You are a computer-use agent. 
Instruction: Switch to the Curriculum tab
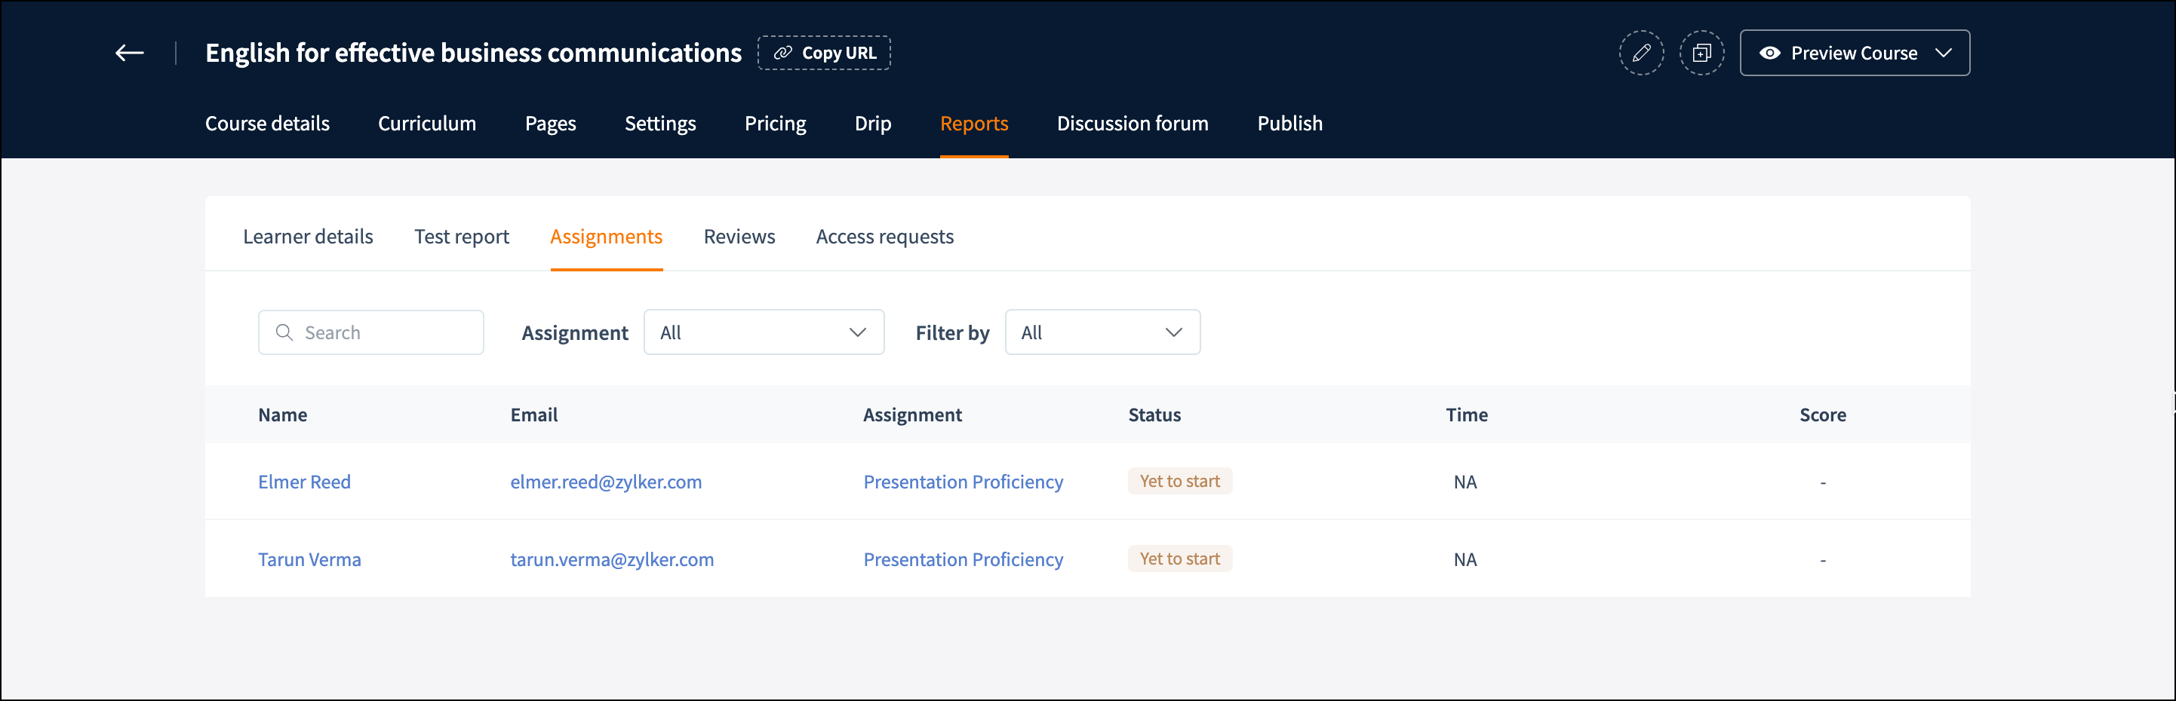coord(426,123)
